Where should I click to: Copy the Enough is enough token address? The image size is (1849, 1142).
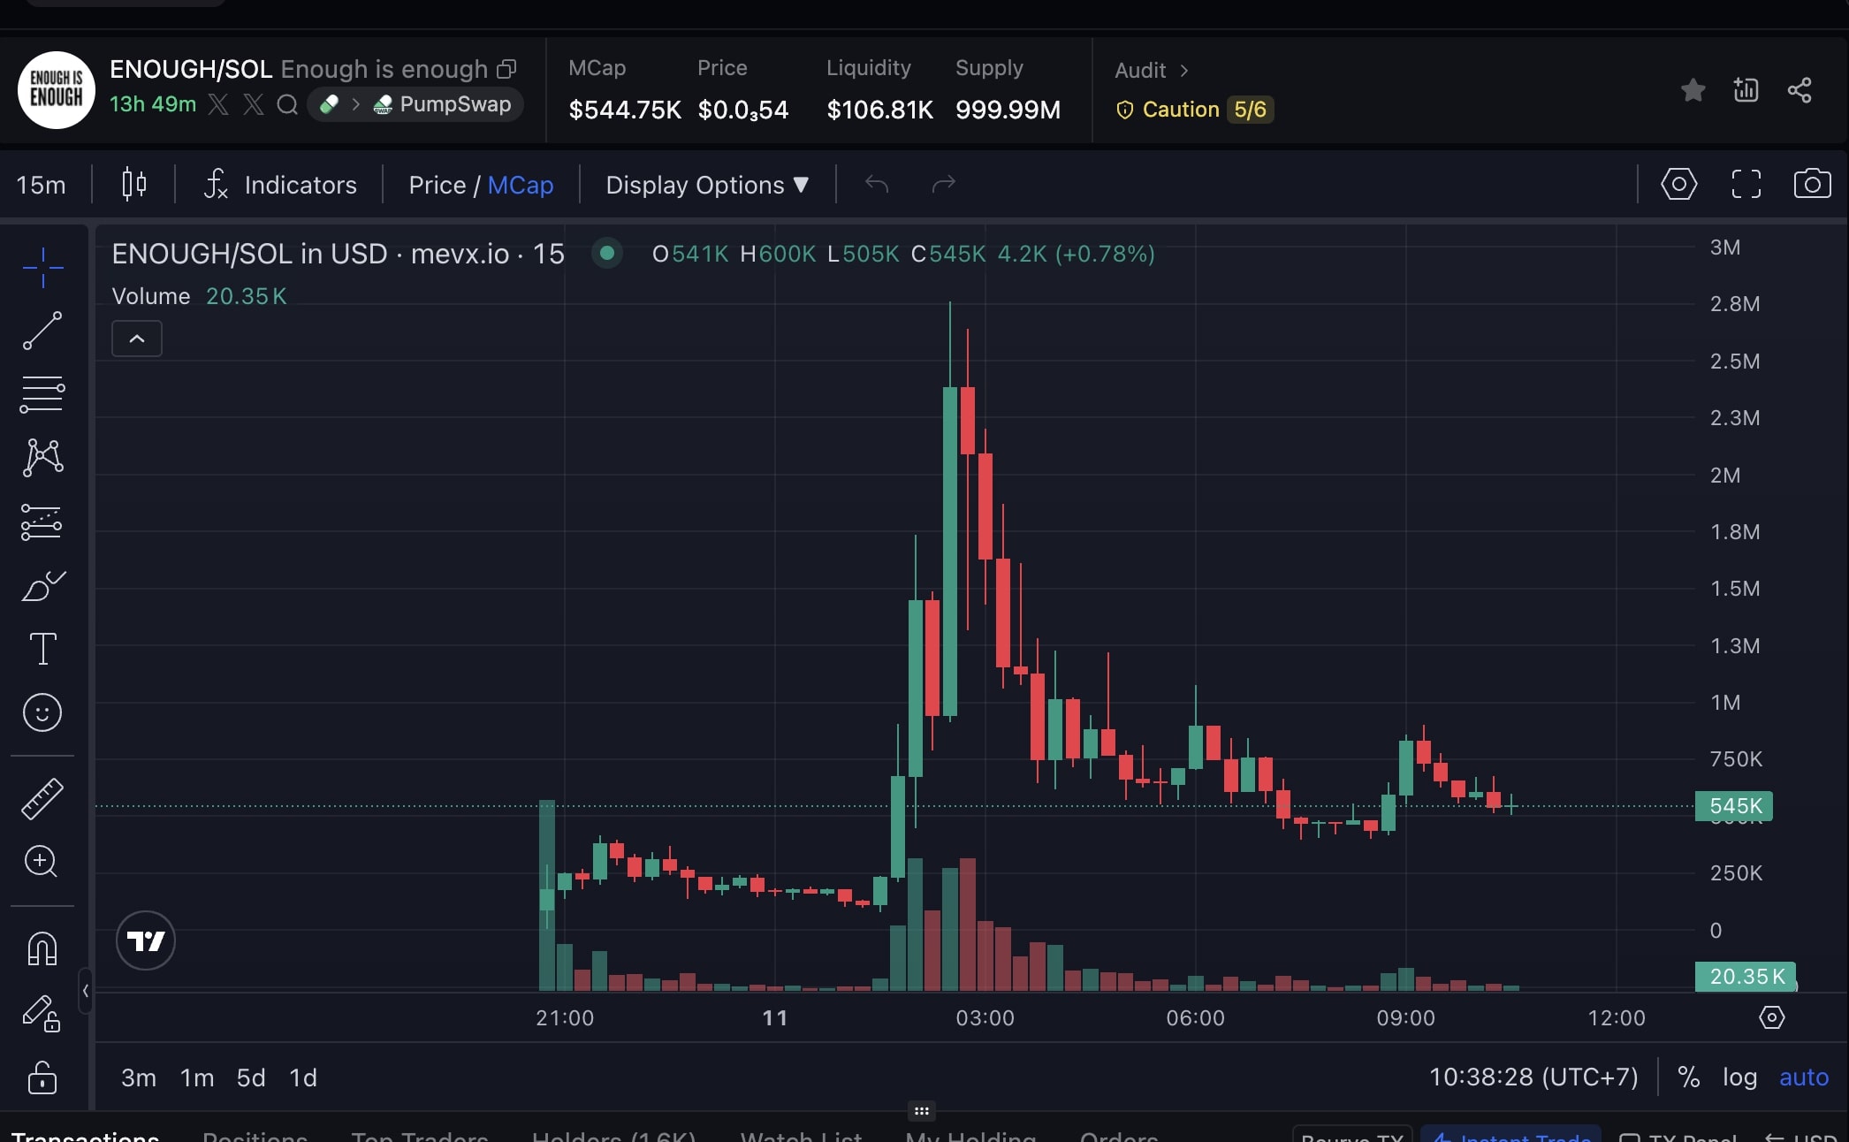pos(506,69)
